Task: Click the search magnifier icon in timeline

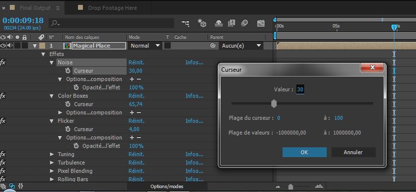Action: tap(55, 24)
